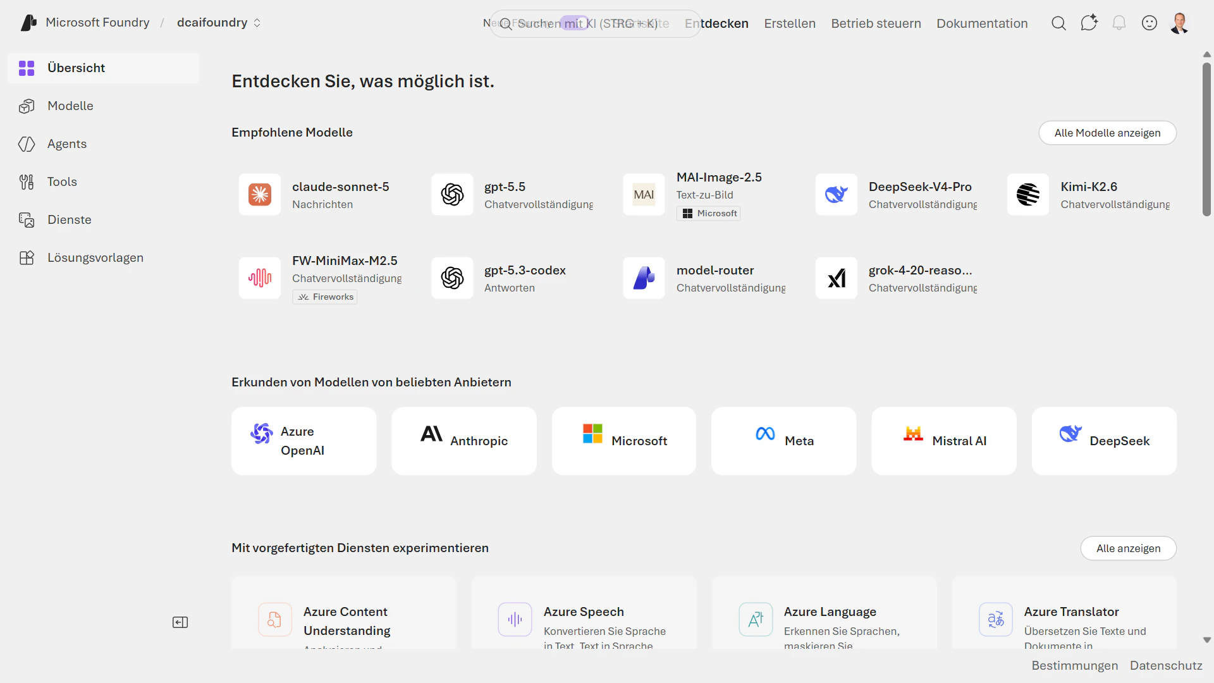Open the Datenschutz link
Image resolution: width=1214 pixels, height=683 pixels.
click(1166, 665)
